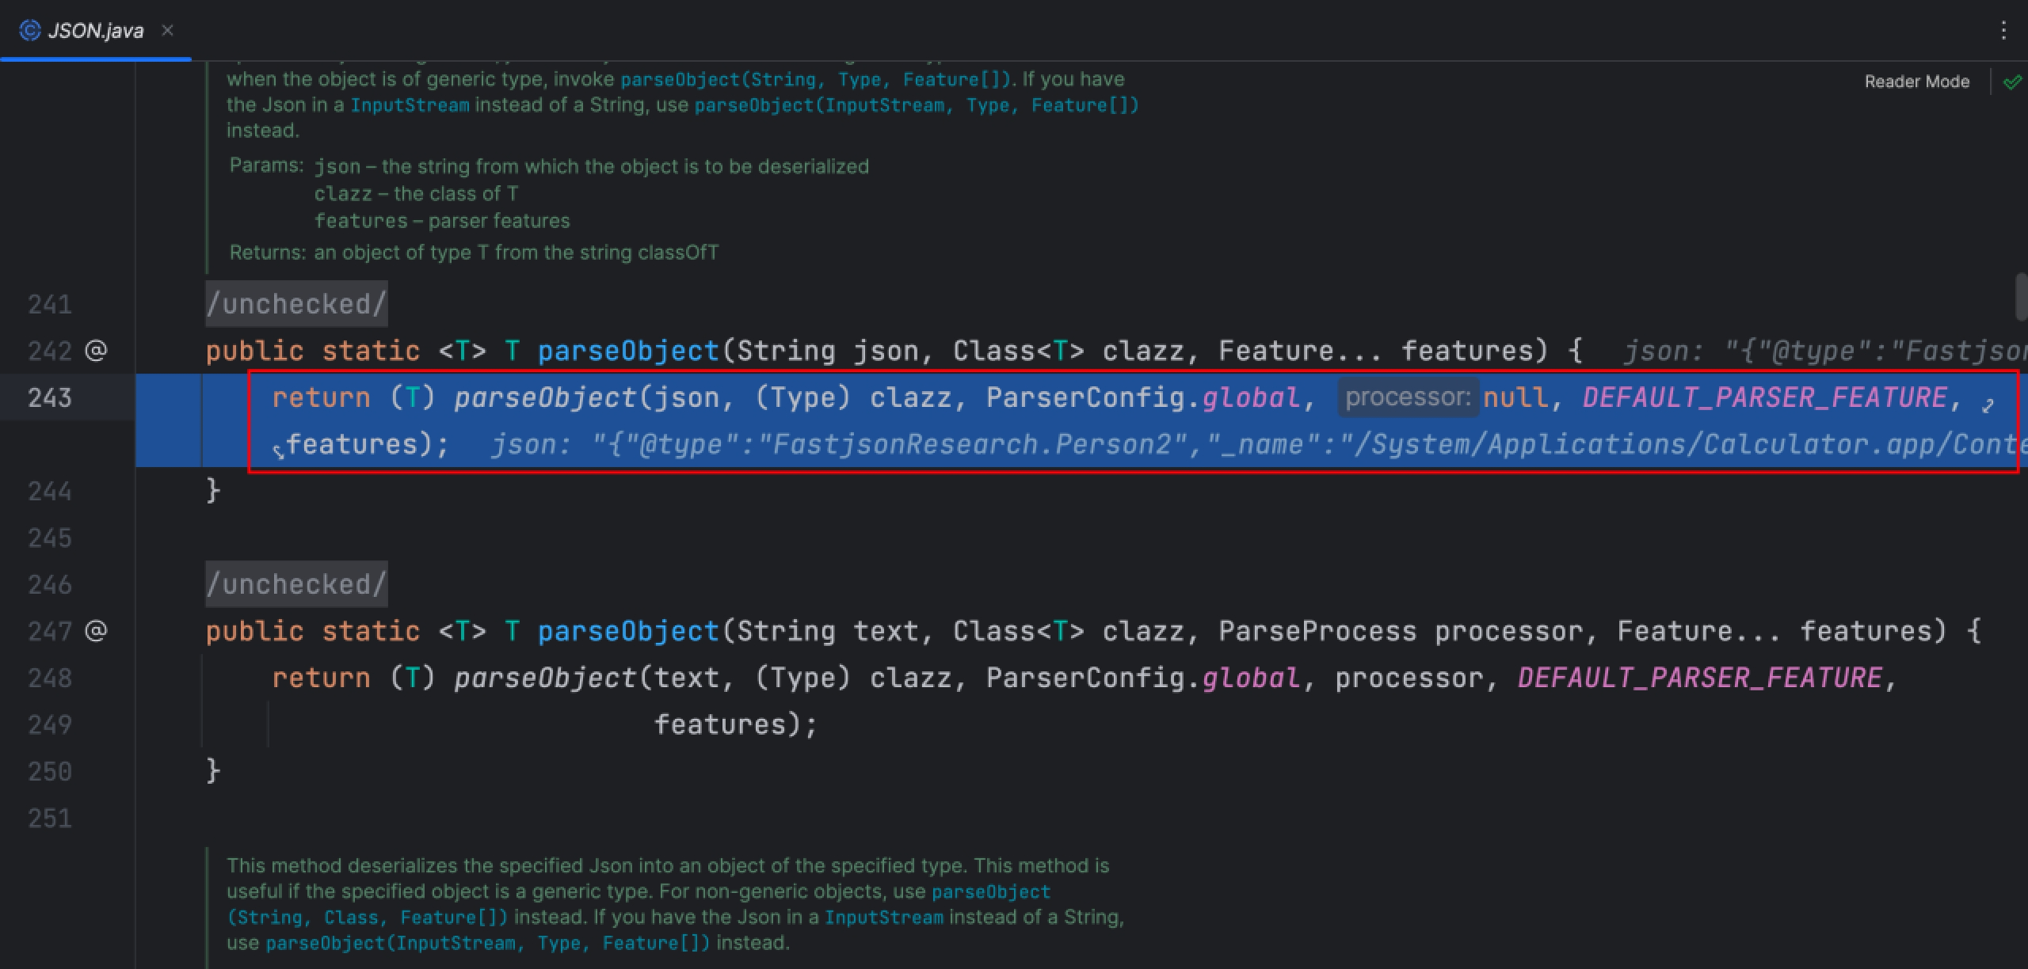This screenshot has height=969, width=2028.
Task: Click the 'clazz – the class of T' param doc
Action: coord(416,194)
